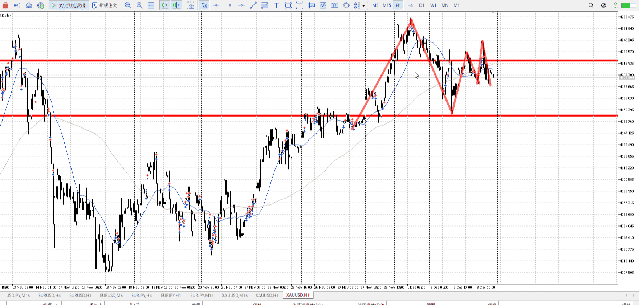Take a chart screenshot with camera icon
Viewport: 639px width, 305px height.
point(191,5)
